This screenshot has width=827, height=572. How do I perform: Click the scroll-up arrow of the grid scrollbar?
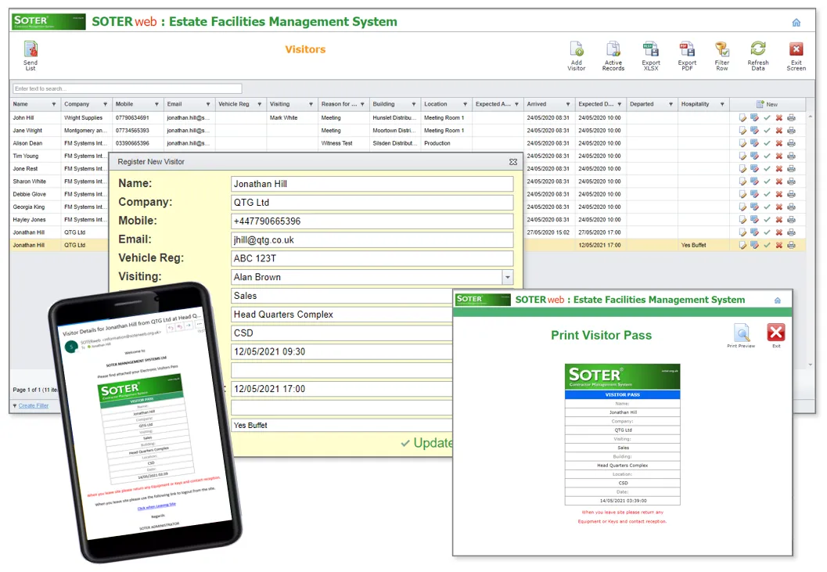click(810, 116)
